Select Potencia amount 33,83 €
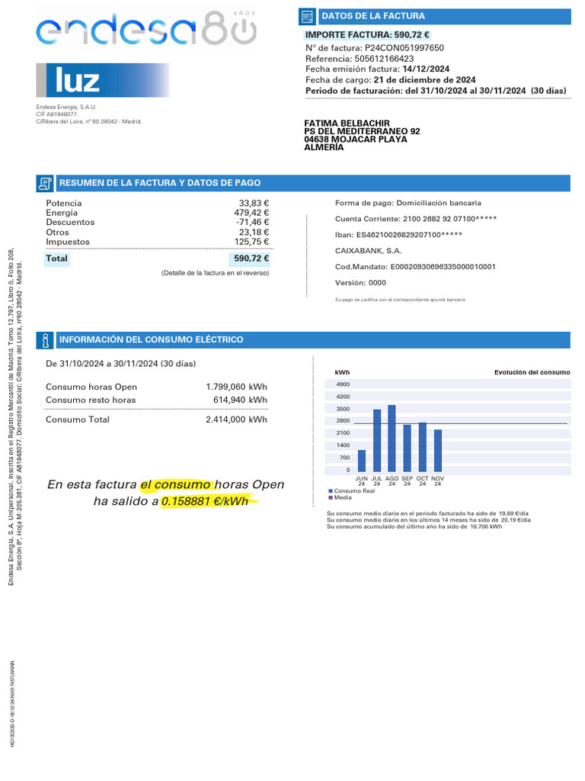Viewport: 585px width, 781px height. click(x=254, y=203)
